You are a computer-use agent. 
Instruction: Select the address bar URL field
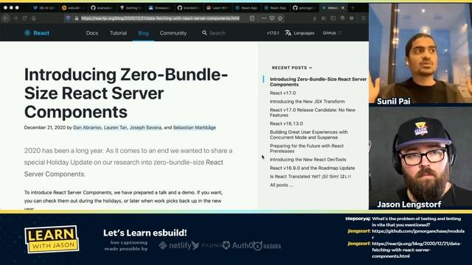tap(160, 18)
